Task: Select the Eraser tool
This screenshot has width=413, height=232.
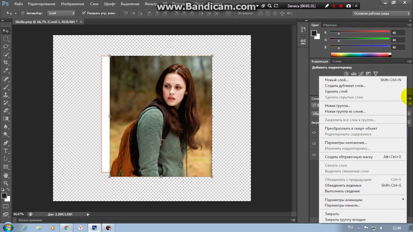Action: pos(6,111)
